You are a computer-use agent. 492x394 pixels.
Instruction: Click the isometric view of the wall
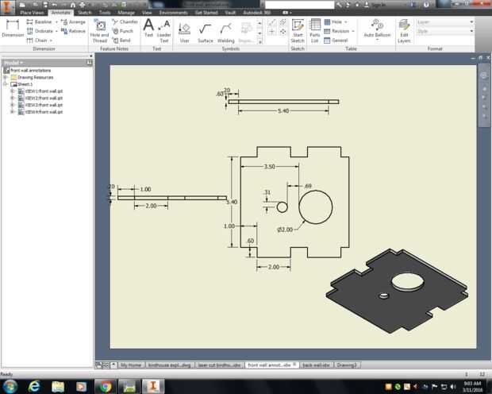(x=397, y=291)
